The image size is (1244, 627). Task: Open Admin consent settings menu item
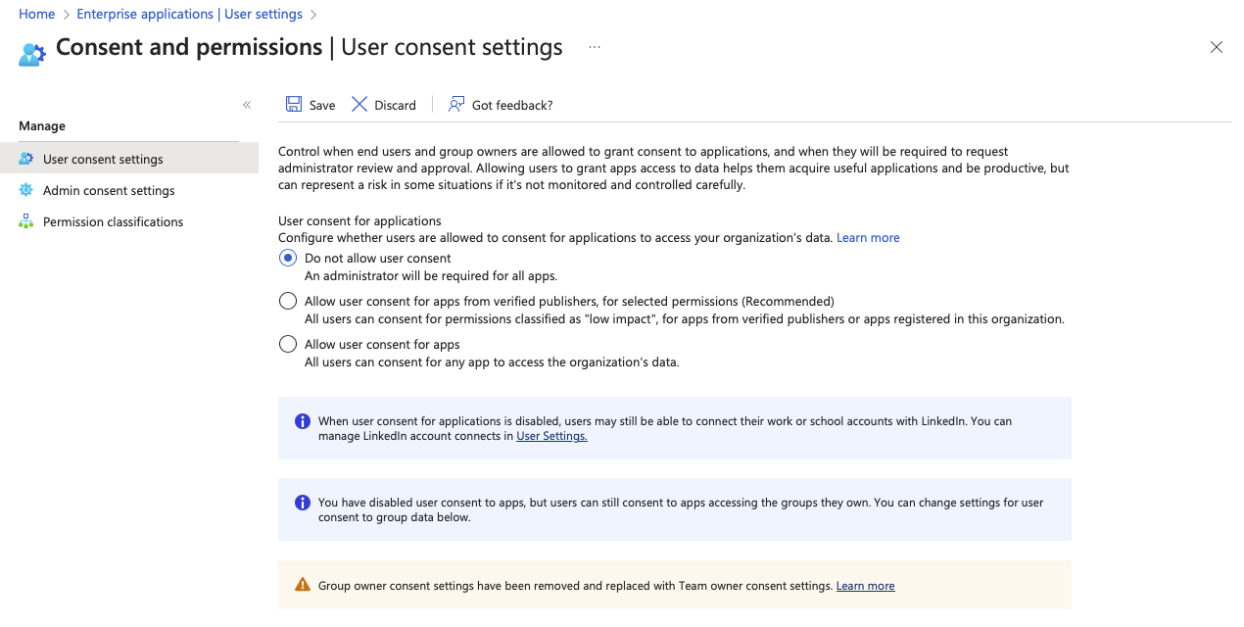coord(109,190)
